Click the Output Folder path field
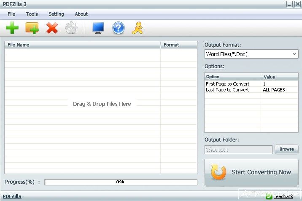Screen dimensions: 302x201 pyautogui.click(x=238, y=150)
